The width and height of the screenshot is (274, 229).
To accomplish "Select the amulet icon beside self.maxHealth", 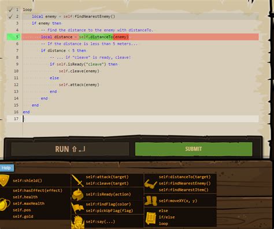I will tap(5, 204).
